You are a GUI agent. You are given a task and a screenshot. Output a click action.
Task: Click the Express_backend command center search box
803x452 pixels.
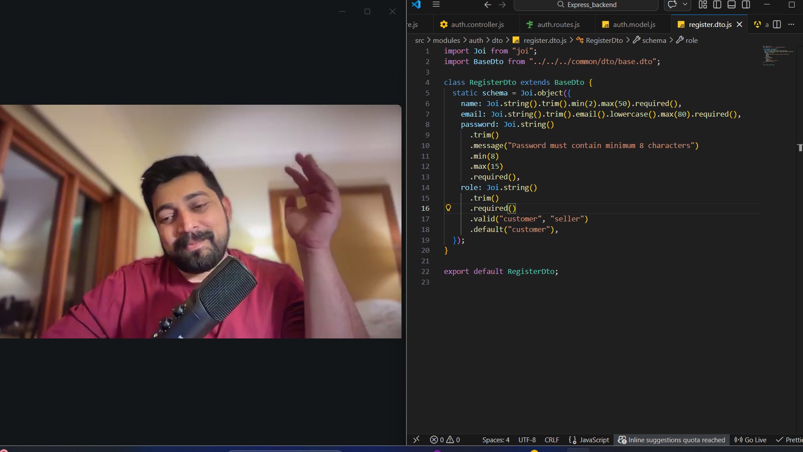586,5
